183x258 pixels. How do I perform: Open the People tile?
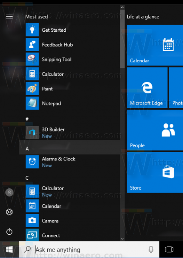[x=155, y=130]
